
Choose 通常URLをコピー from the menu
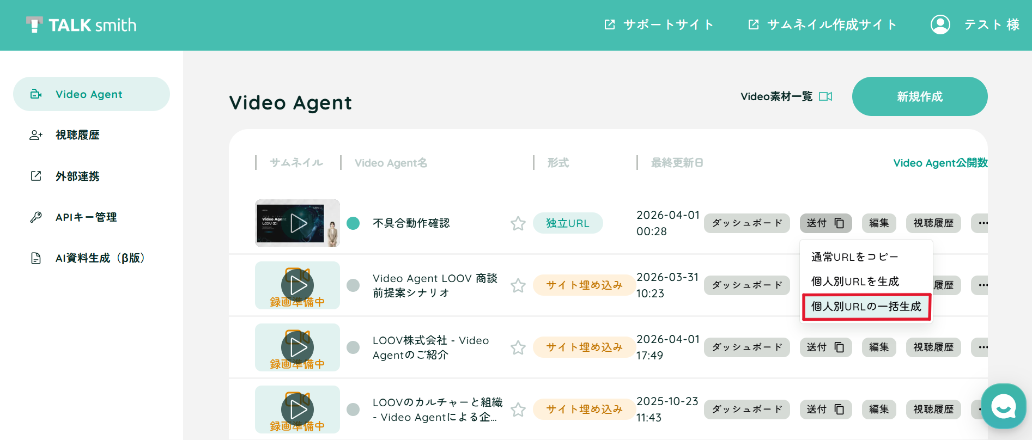855,256
